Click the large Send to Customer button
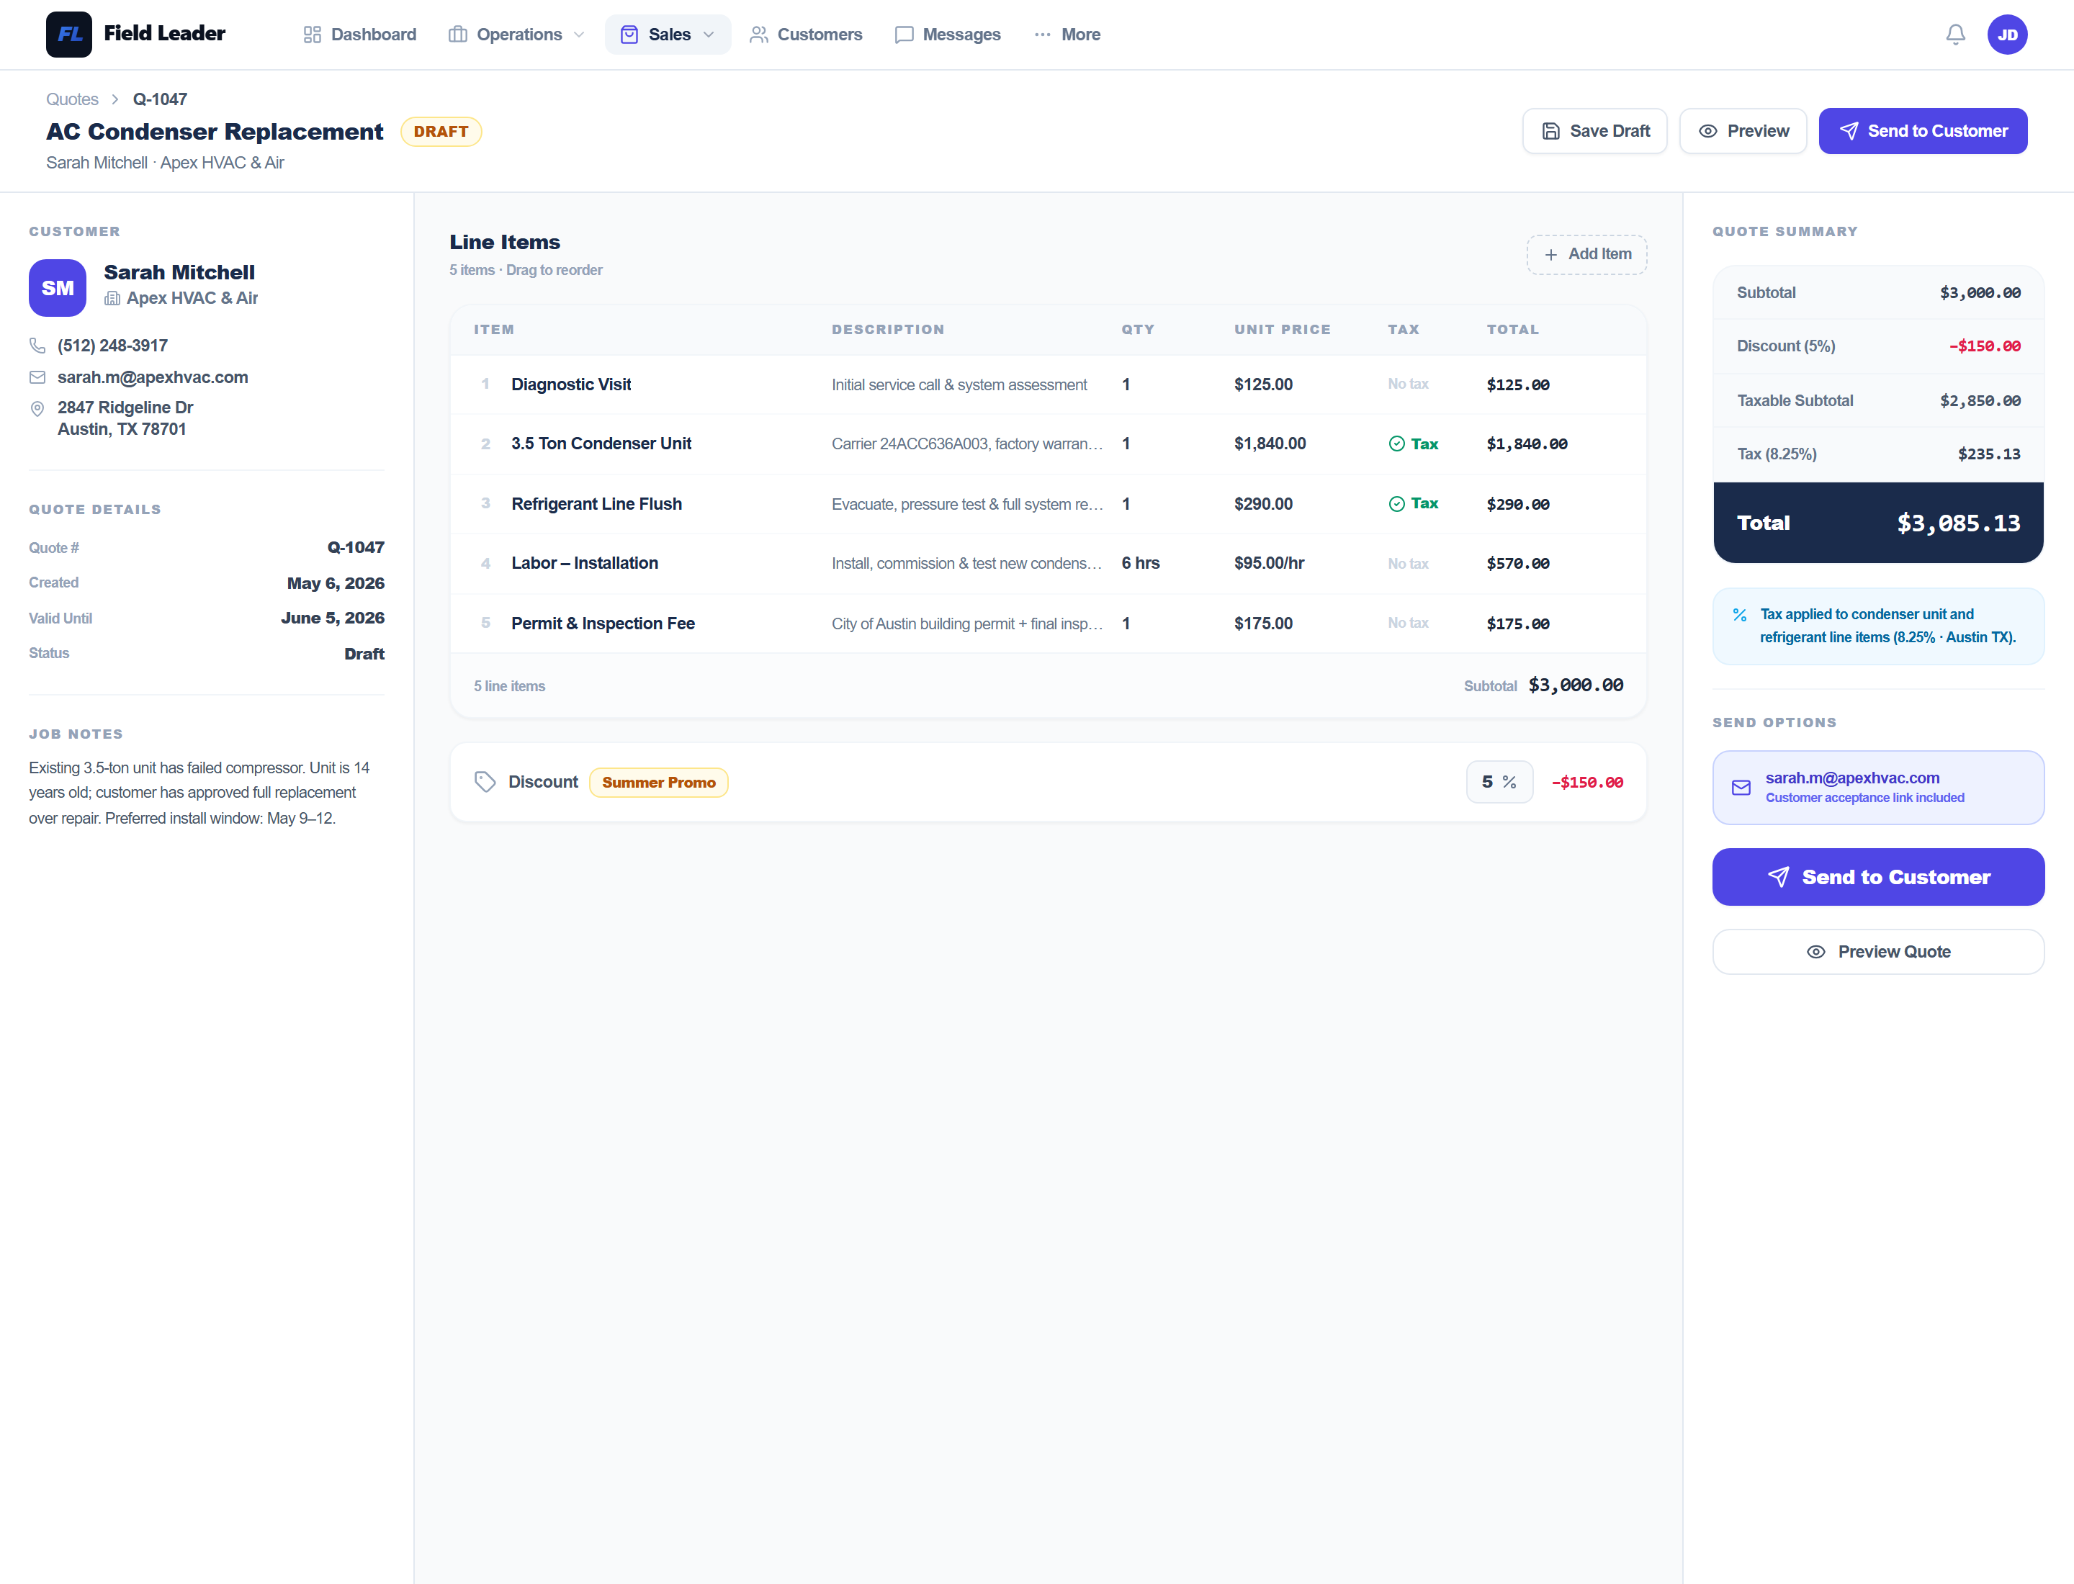This screenshot has height=1584, width=2074. point(1879,877)
